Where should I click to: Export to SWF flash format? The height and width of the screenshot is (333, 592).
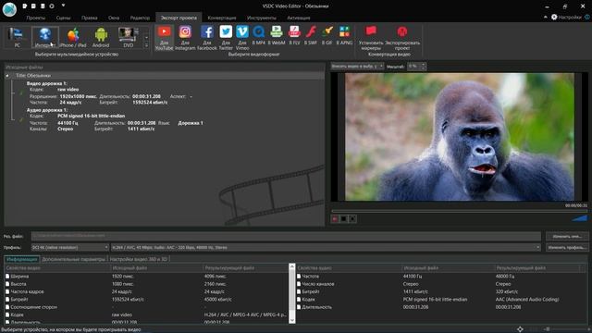(x=311, y=35)
